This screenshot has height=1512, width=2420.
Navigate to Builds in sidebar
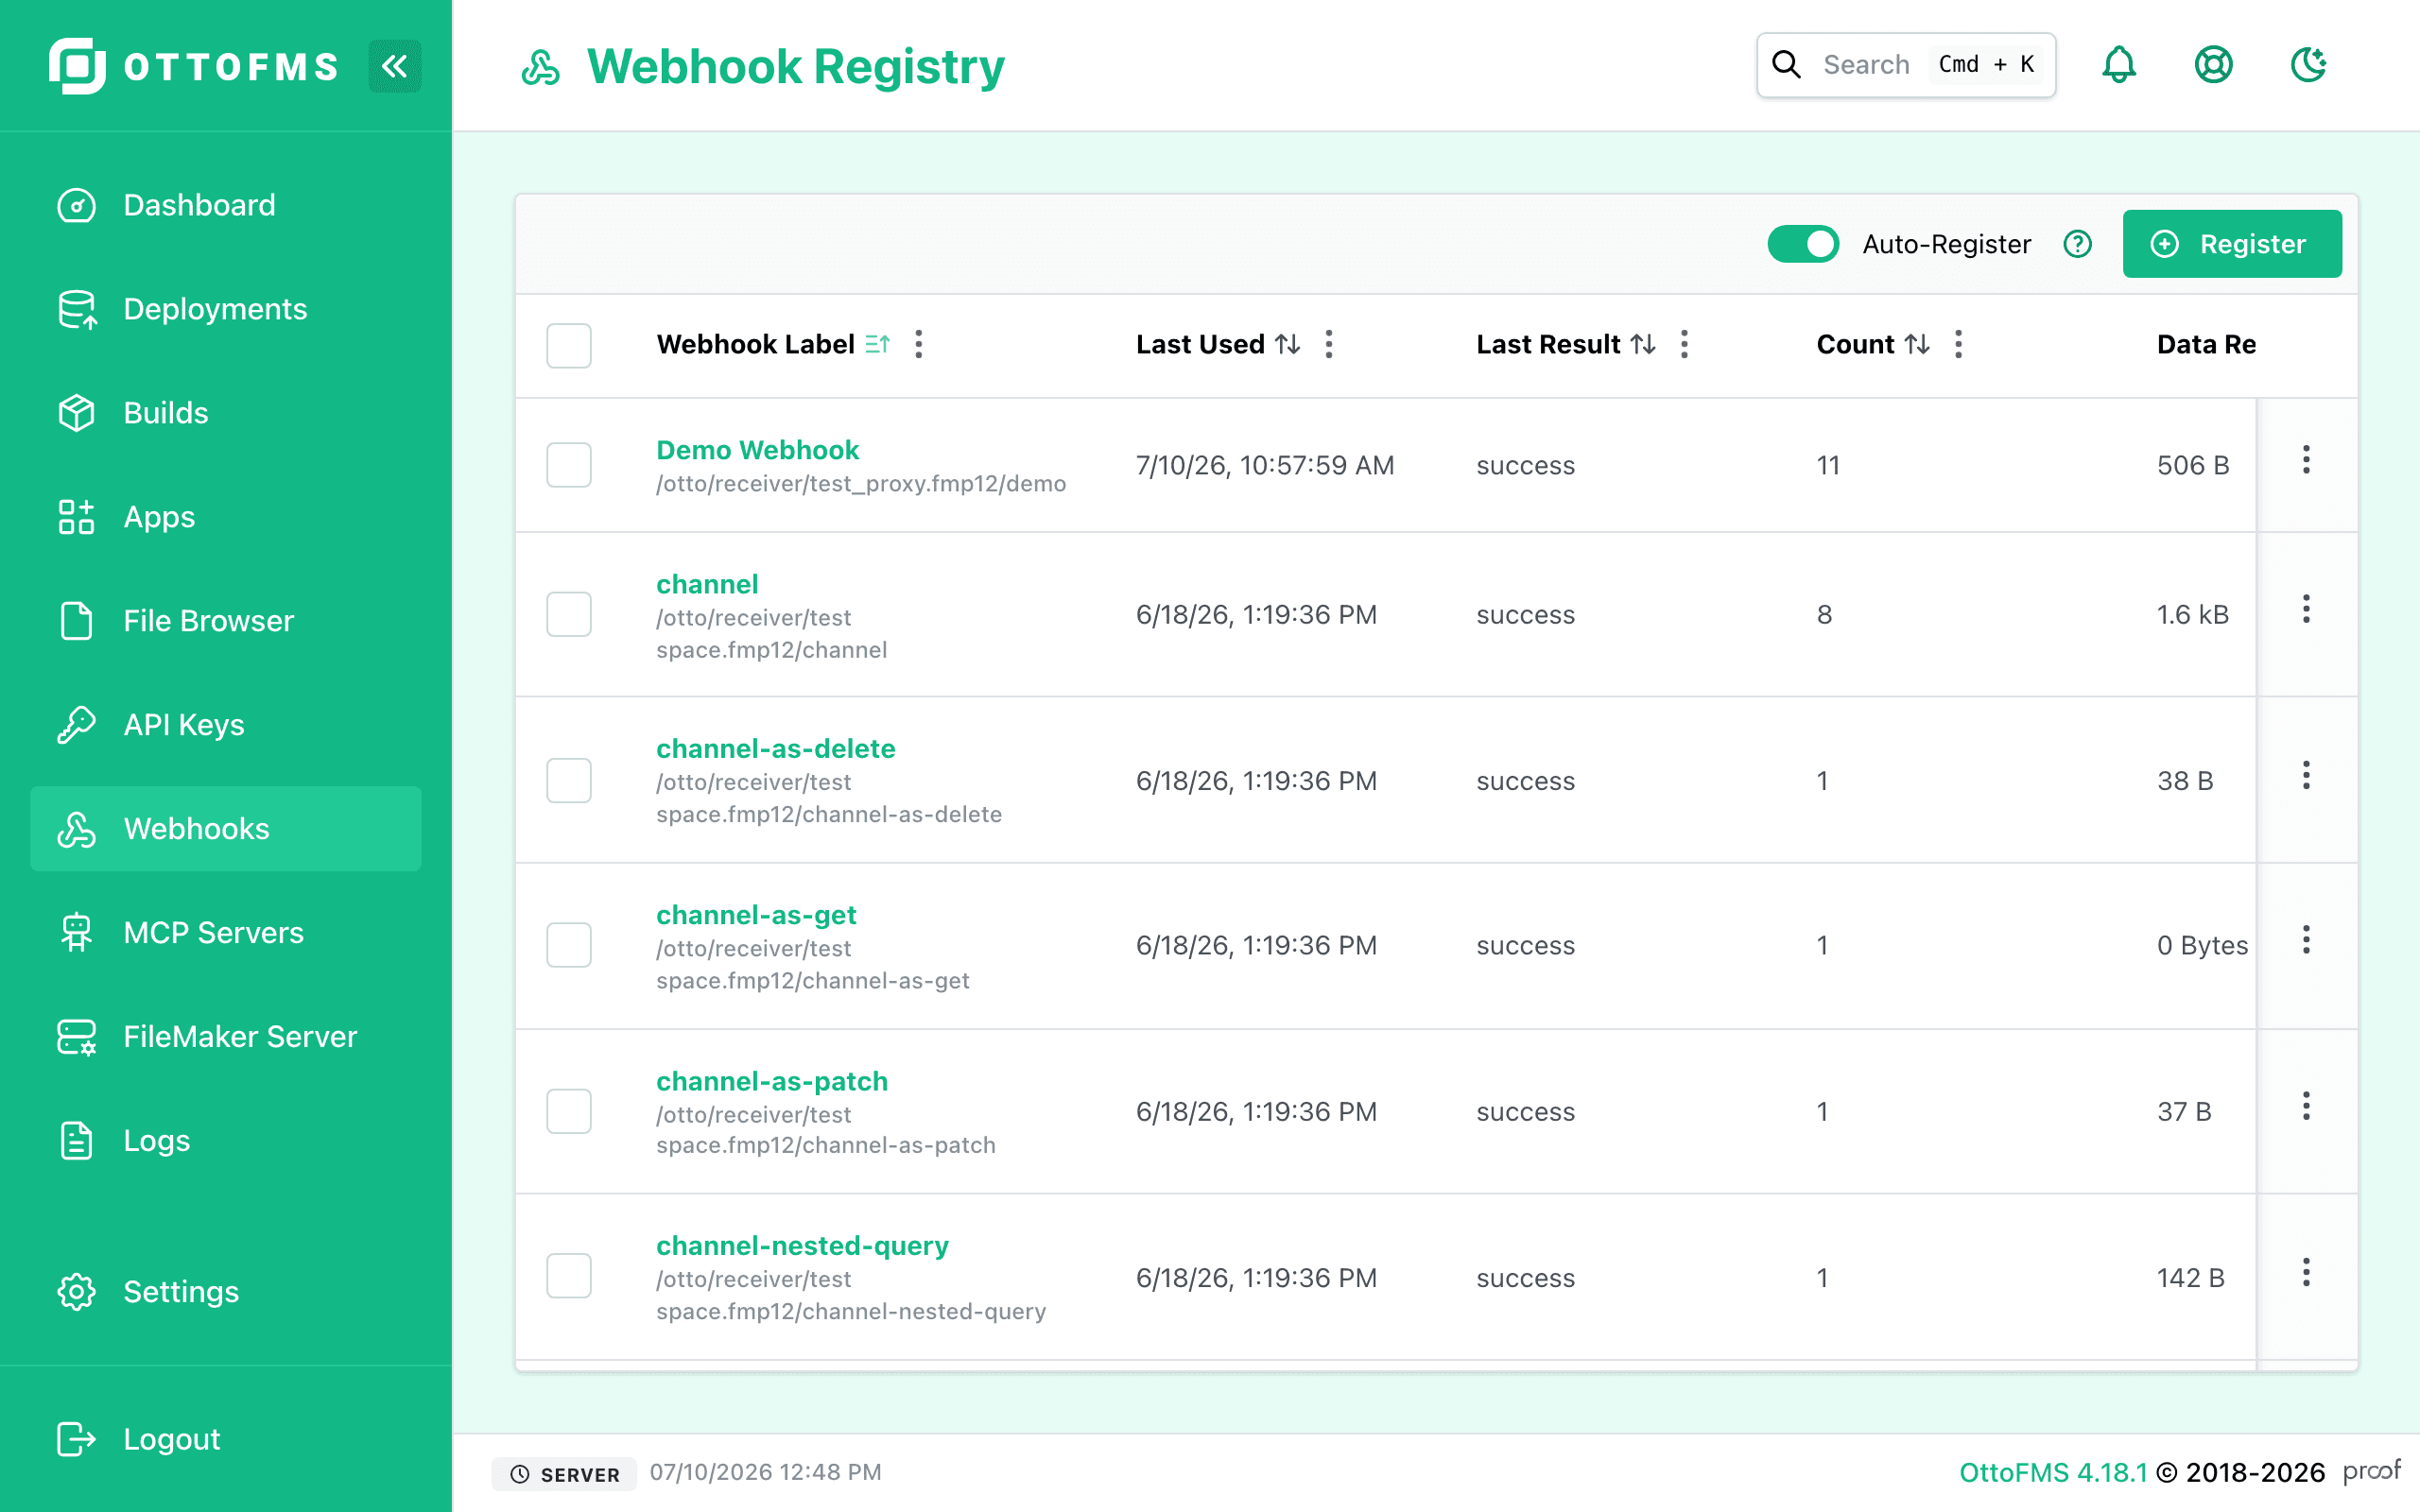pos(226,413)
